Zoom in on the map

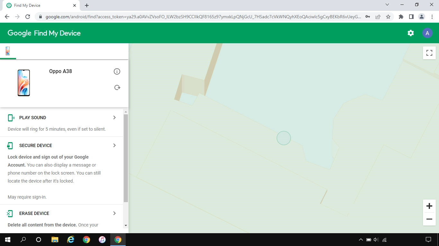click(x=429, y=206)
